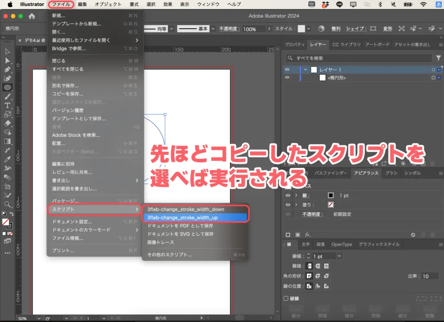Click the Gradient tool icon

(x=7, y=141)
